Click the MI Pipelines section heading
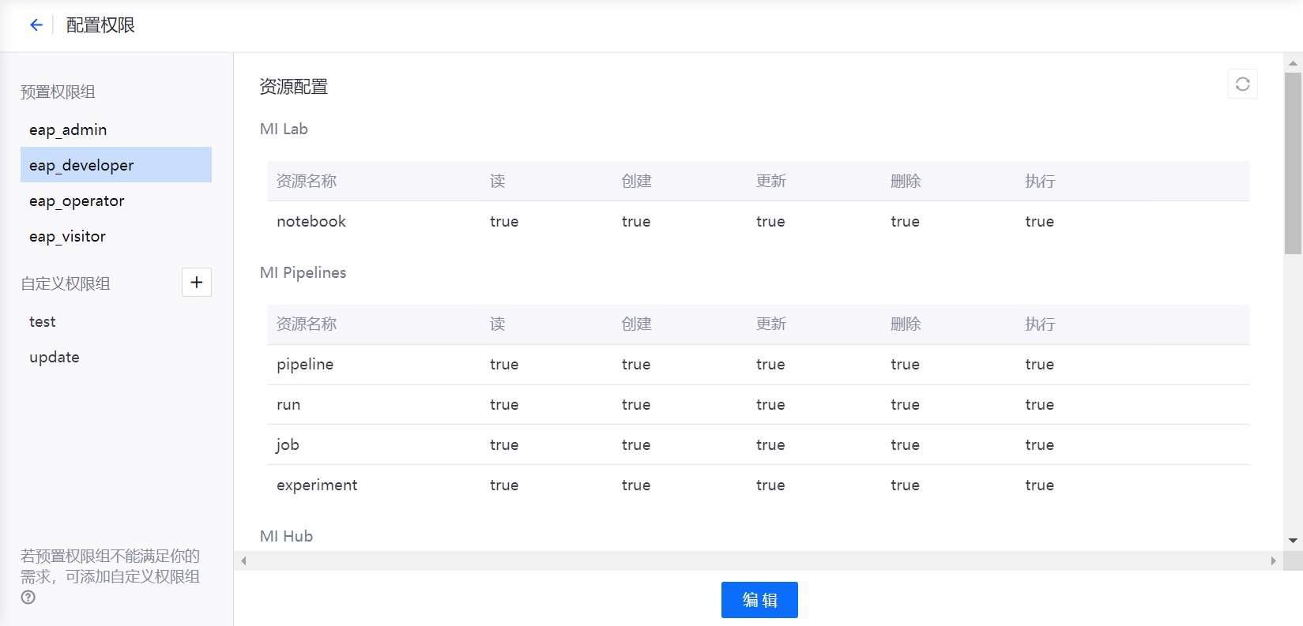This screenshot has width=1303, height=626. point(303,272)
